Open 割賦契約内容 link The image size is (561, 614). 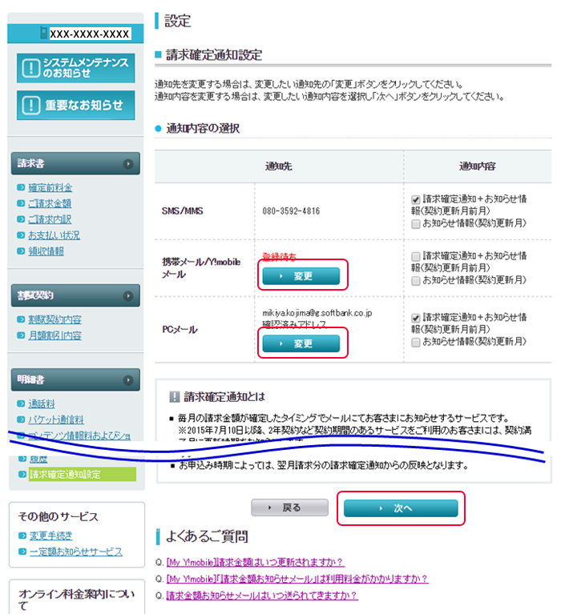(x=54, y=319)
